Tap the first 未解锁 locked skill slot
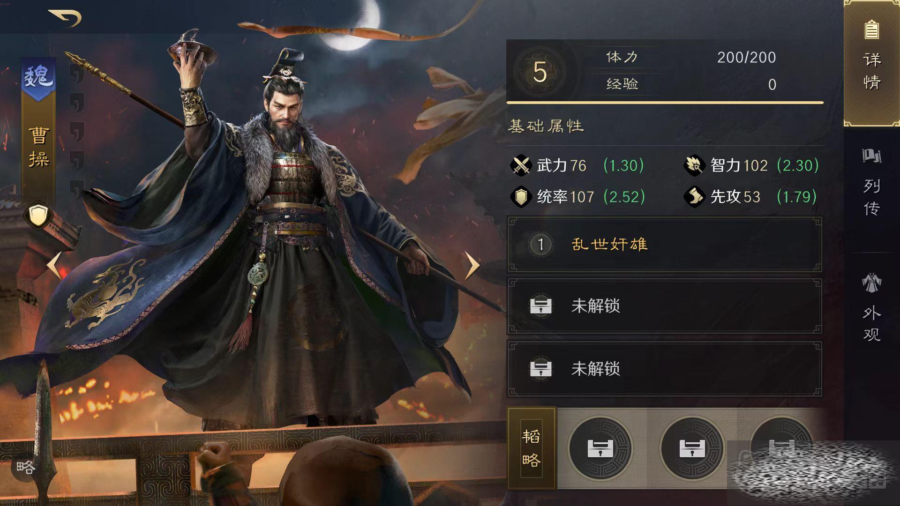Screen dimensions: 900x506 coord(665,306)
